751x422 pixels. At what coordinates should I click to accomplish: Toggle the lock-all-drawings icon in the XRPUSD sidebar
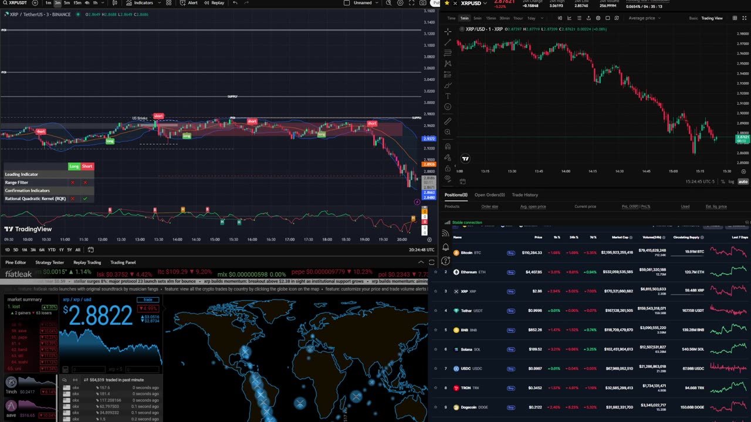448,168
